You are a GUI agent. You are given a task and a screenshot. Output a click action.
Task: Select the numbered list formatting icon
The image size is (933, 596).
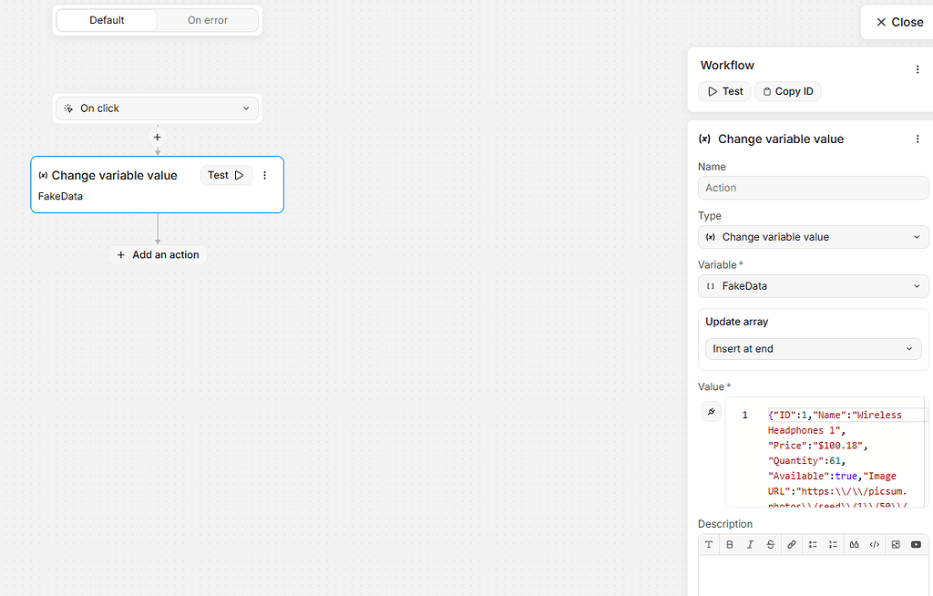coord(833,544)
